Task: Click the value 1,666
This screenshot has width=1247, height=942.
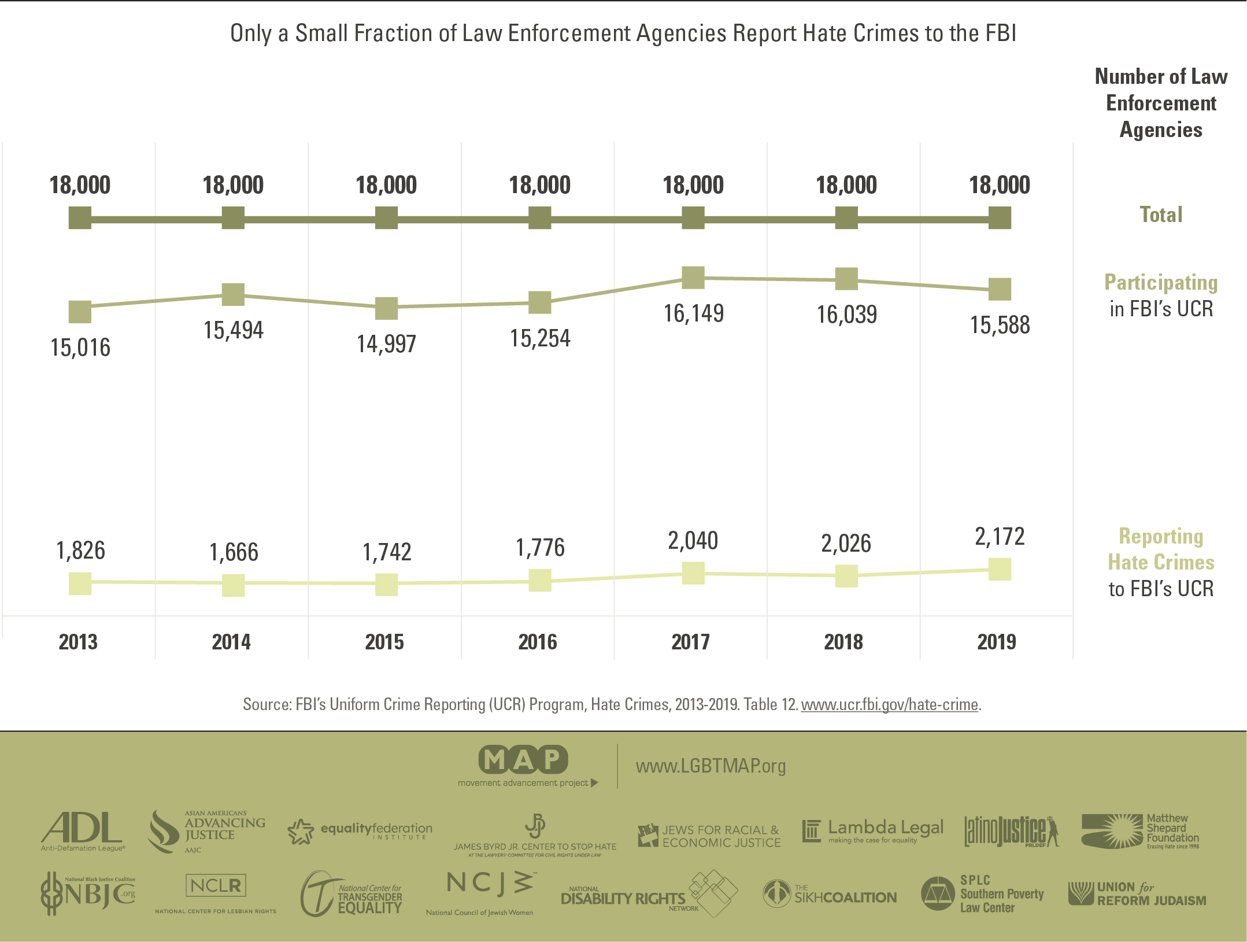Action: coord(233,552)
